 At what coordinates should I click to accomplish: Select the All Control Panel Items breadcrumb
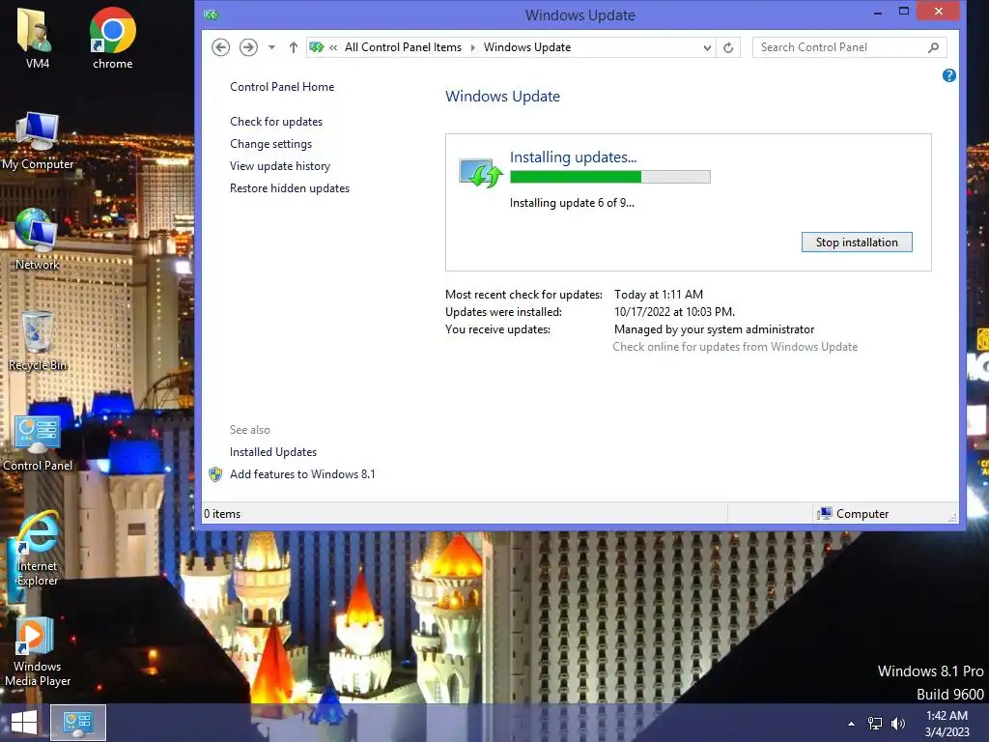point(403,47)
